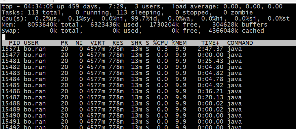Click the 0.0%st CPU value
This screenshot has height=129, width=296.
[279, 19]
